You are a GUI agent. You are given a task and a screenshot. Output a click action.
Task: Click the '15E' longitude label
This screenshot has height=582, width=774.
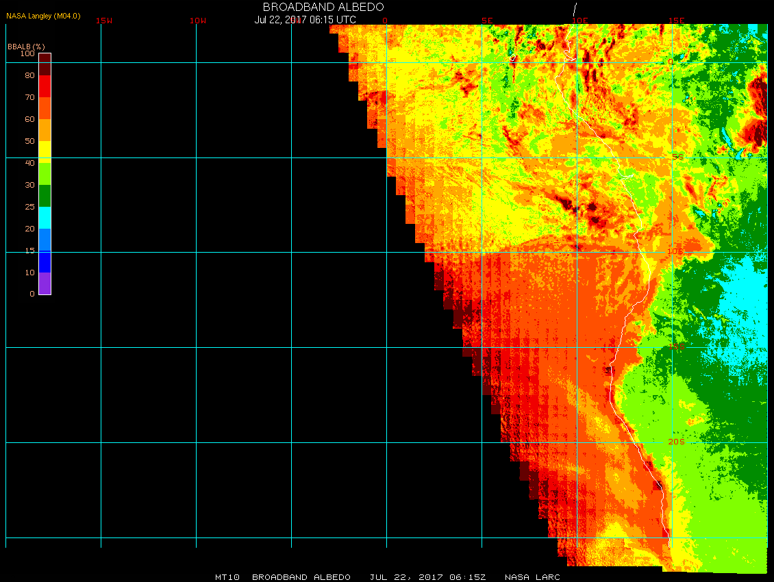[677, 21]
